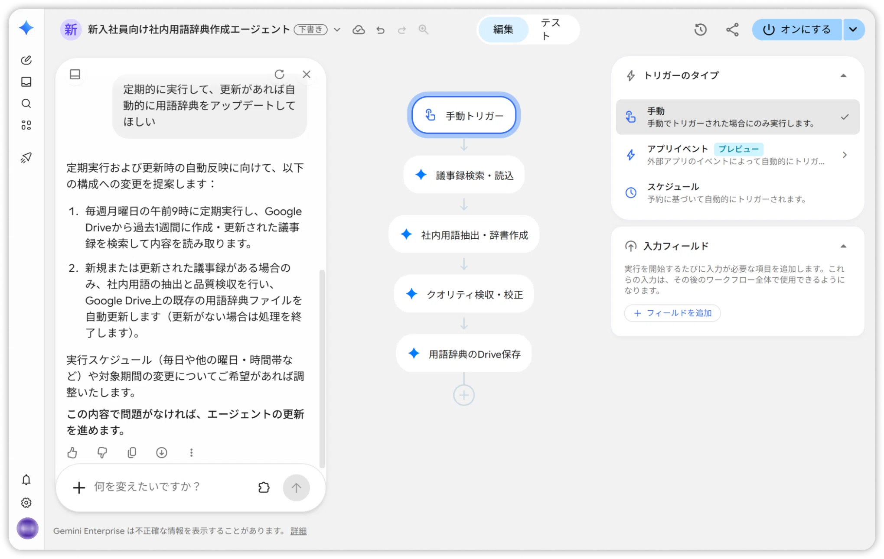
Task: Select the 手動トリガー workflow node
Action: (463, 115)
